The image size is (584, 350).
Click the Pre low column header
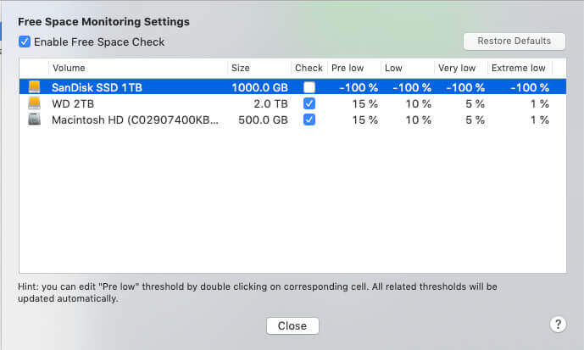click(352, 68)
